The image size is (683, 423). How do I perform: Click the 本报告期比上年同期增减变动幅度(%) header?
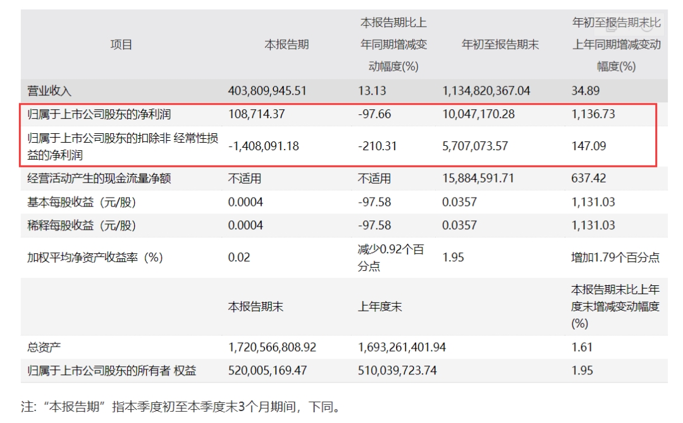pyautogui.click(x=393, y=44)
